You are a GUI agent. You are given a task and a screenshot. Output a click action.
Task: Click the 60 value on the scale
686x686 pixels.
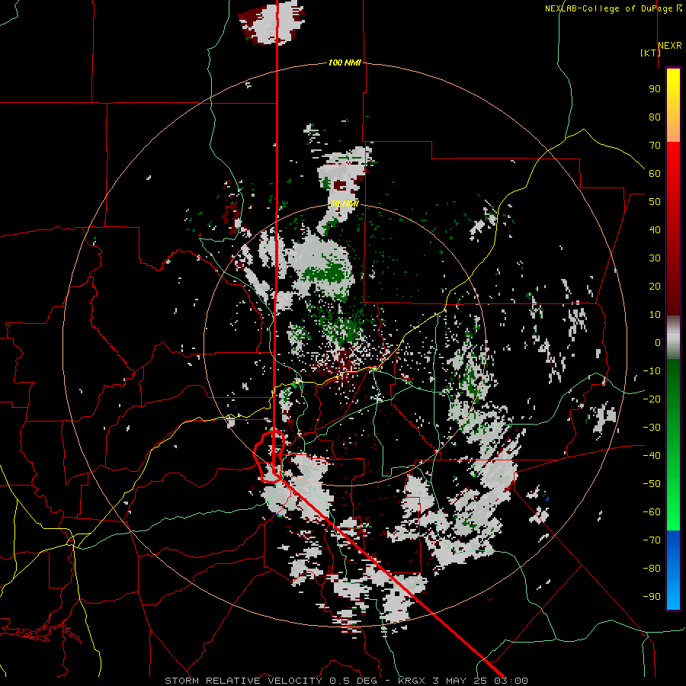click(x=655, y=173)
